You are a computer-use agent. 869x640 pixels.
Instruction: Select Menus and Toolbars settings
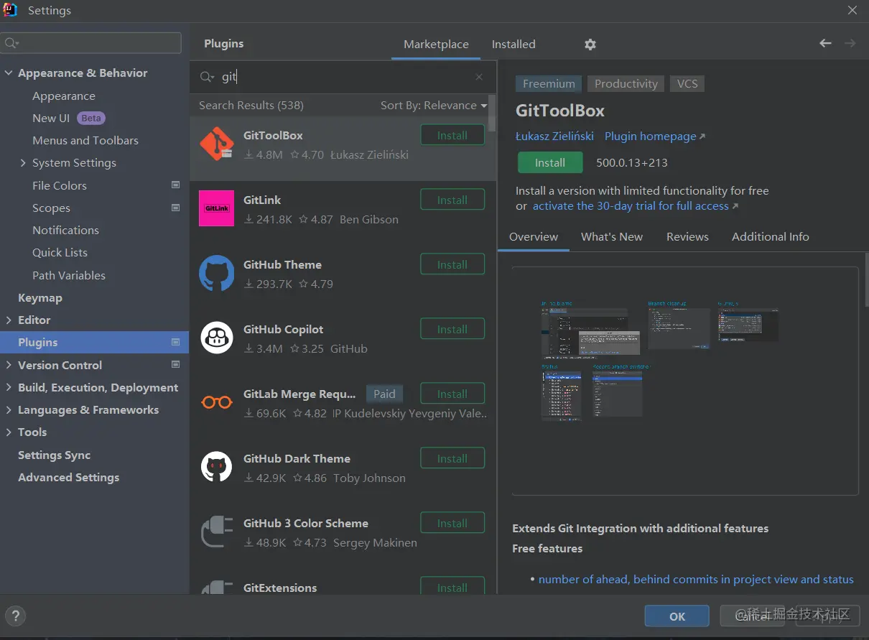coord(85,141)
